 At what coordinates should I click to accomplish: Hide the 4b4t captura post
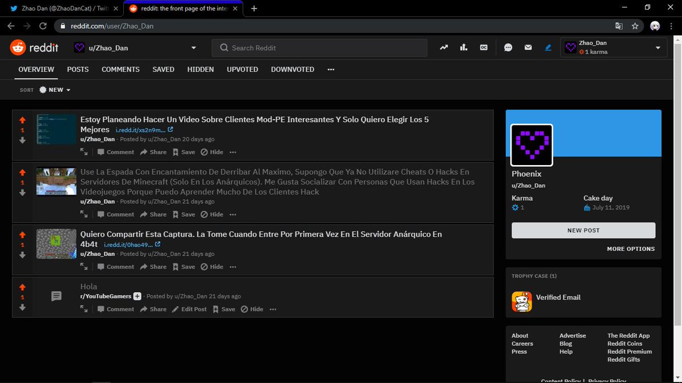pos(212,267)
